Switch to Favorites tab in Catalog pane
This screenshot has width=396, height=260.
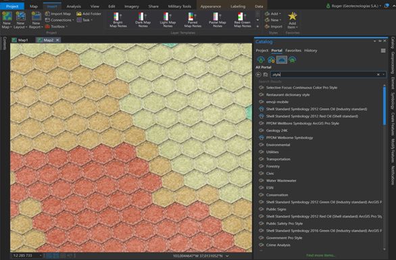293,51
